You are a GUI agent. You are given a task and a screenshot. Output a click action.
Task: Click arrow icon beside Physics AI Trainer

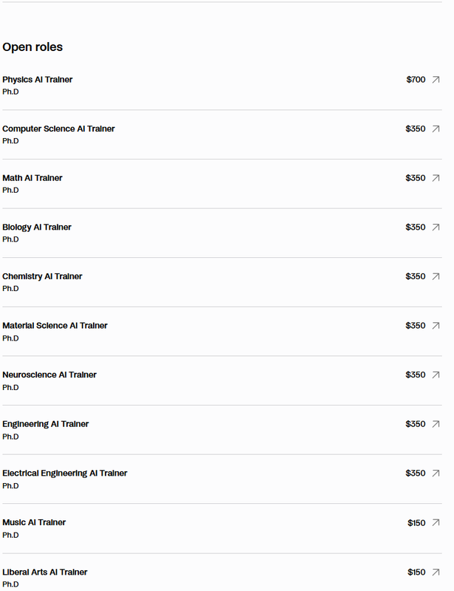pyautogui.click(x=436, y=80)
